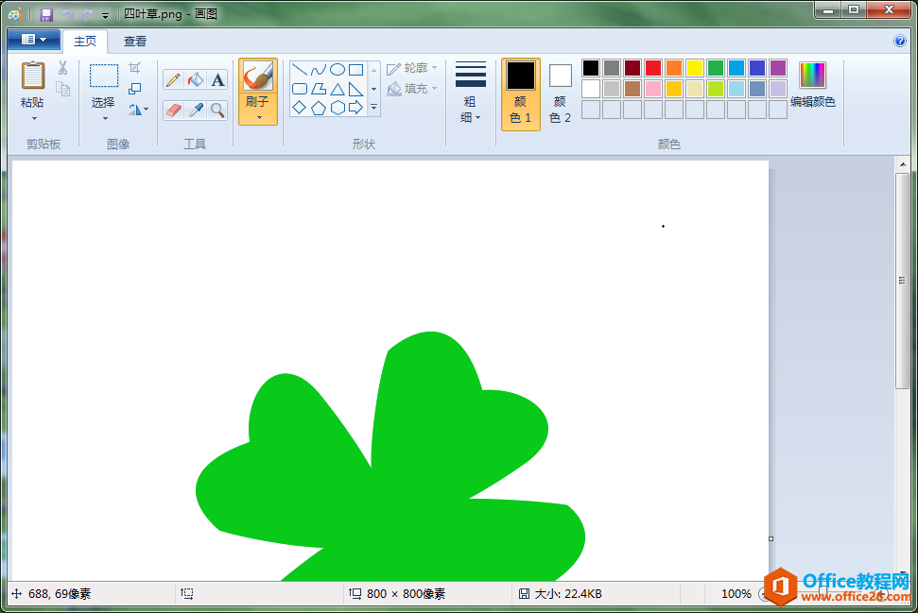Choose the Polygon shape
The height and width of the screenshot is (613, 918).
319,89
